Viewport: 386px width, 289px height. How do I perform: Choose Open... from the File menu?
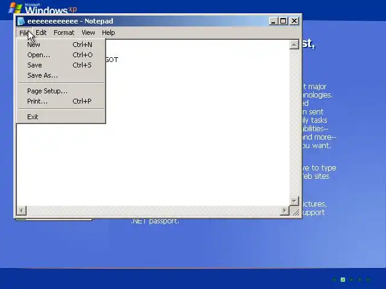61,55
